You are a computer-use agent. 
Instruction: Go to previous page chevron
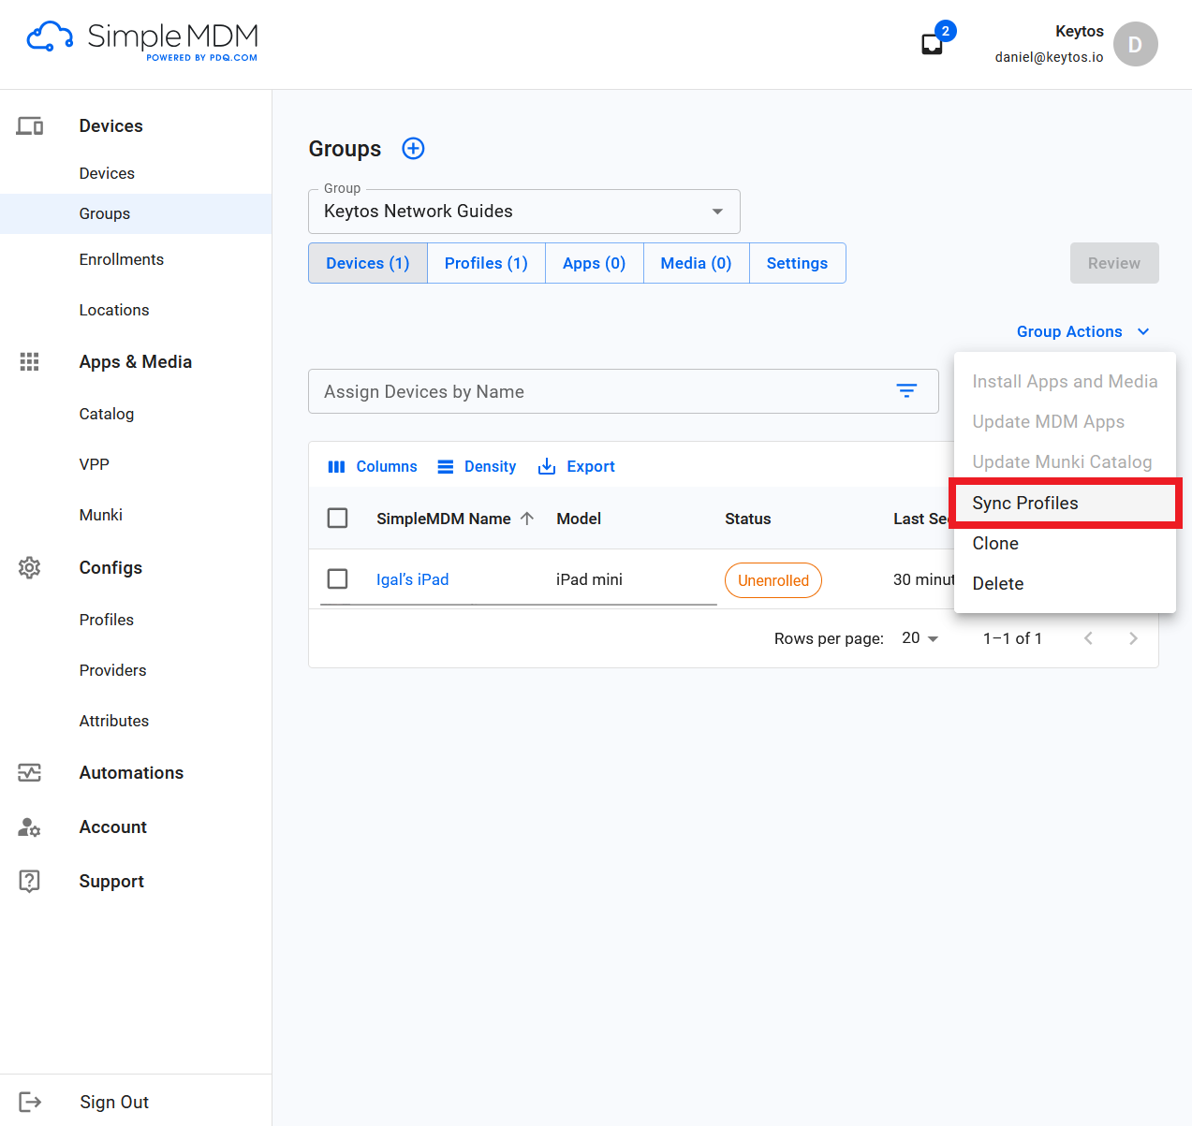pyautogui.click(x=1088, y=638)
